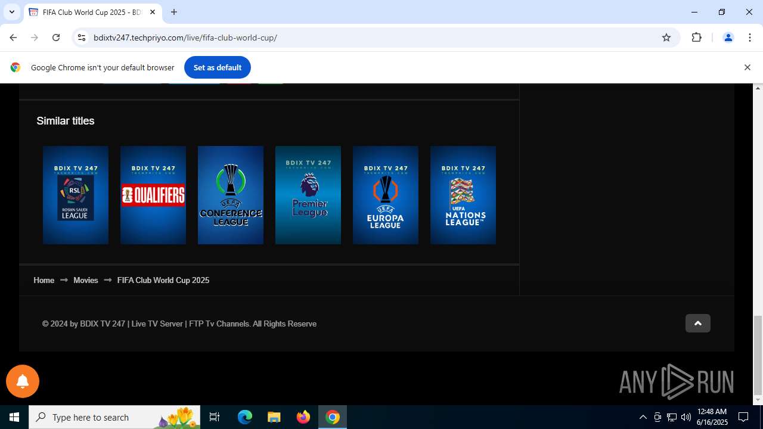Image resolution: width=763 pixels, height=429 pixels.
Task: Open the tab search dropdown
Action: [11, 12]
